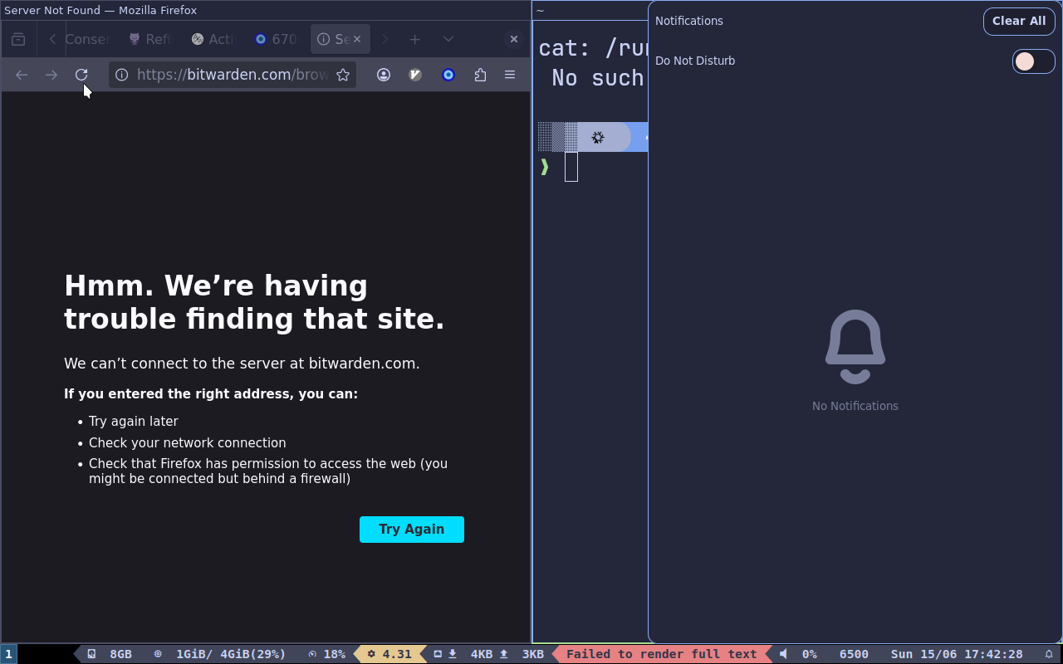Switch to the Conser… tab
The image size is (1063, 664).
tap(86, 39)
